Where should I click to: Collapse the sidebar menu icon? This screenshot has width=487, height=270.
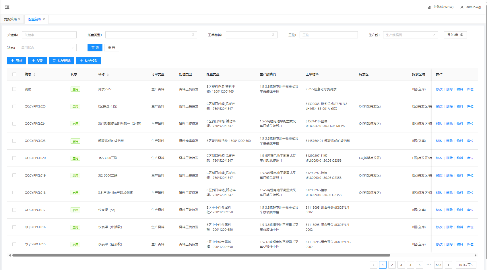pyautogui.click(x=7, y=7)
